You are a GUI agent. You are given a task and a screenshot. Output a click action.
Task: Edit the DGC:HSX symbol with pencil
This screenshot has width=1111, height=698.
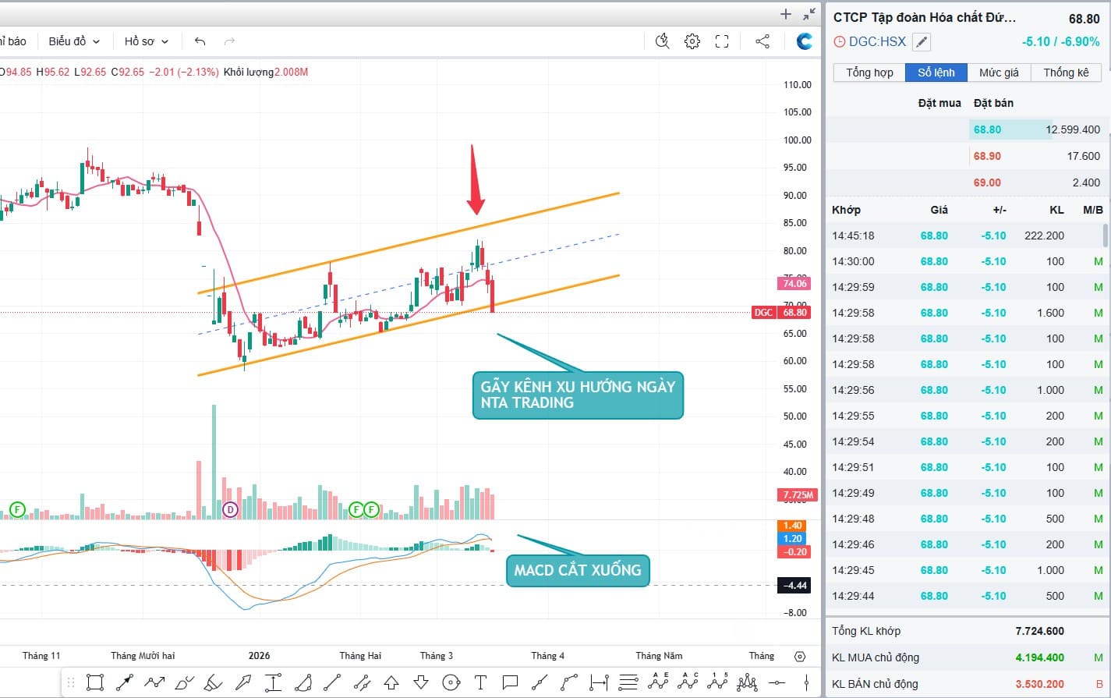[x=921, y=42]
